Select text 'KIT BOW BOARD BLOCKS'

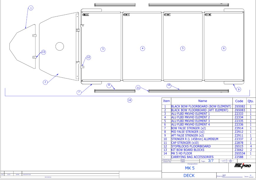188,150
